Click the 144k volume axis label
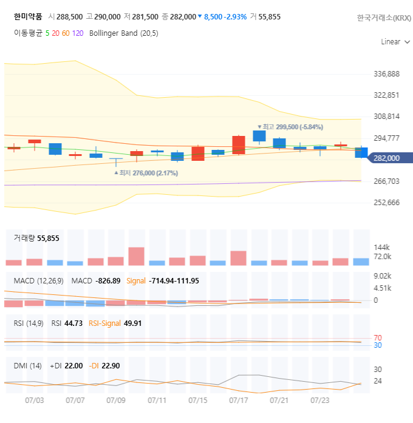Viewport: 413px width, 423px height. click(x=381, y=248)
